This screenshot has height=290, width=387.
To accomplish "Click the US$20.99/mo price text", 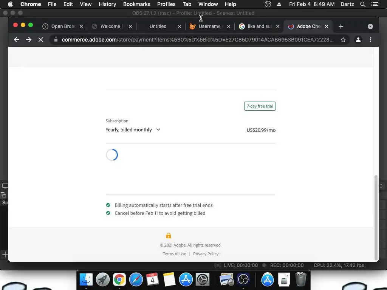I will click(x=261, y=130).
